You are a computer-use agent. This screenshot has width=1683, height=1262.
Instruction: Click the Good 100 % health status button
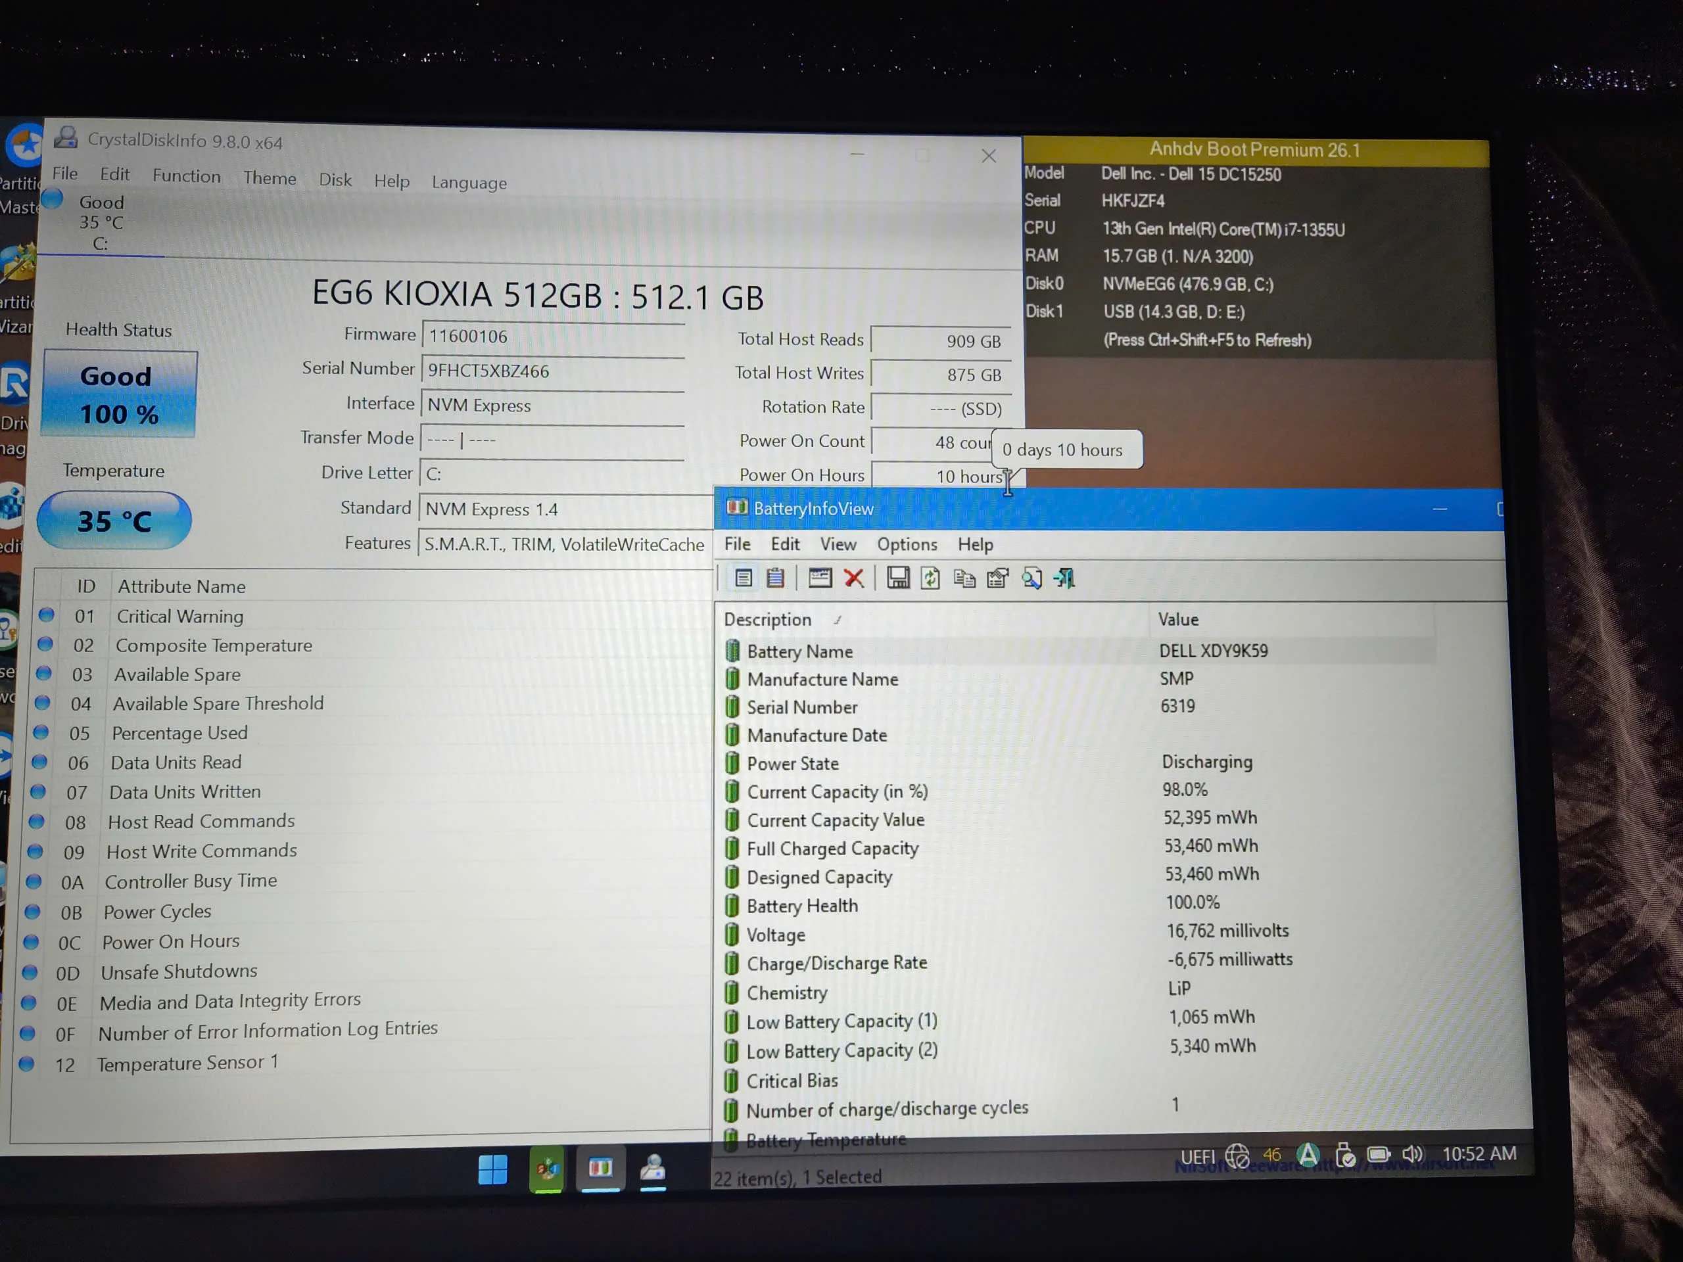tap(120, 394)
